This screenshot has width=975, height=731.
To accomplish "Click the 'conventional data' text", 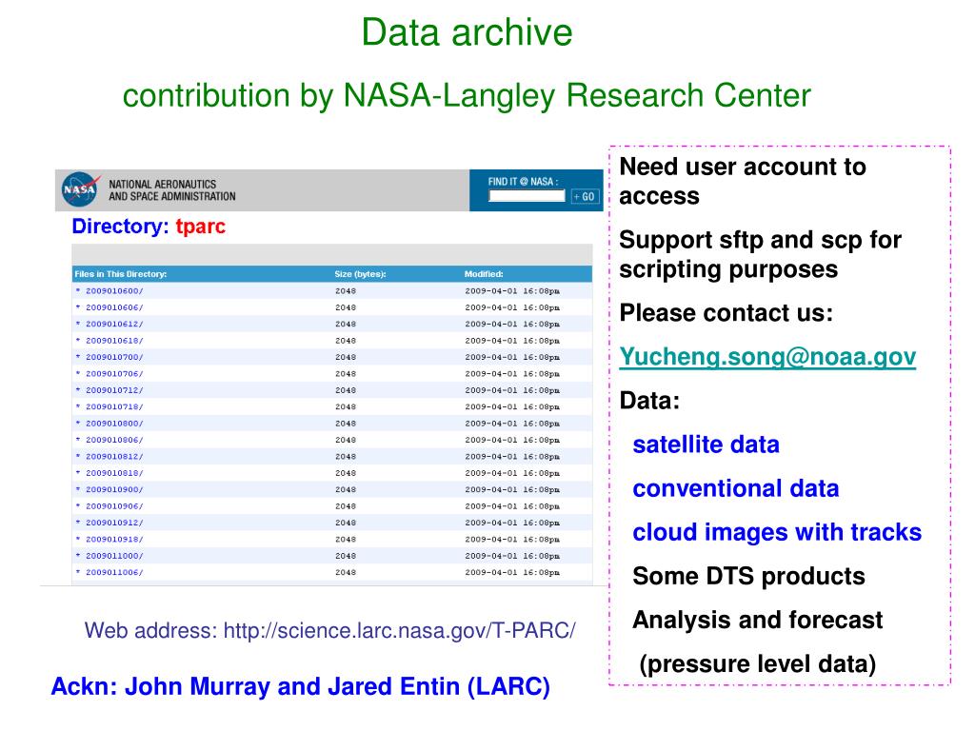I will click(736, 488).
